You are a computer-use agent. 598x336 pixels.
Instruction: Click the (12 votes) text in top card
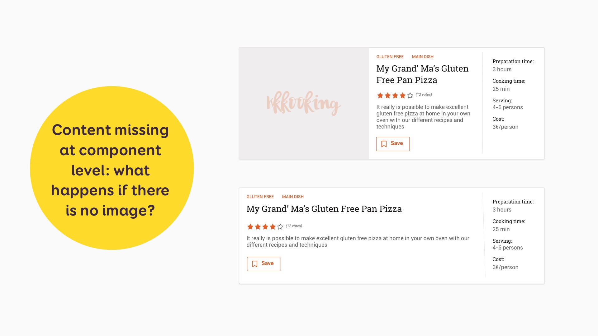(x=424, y=95)
